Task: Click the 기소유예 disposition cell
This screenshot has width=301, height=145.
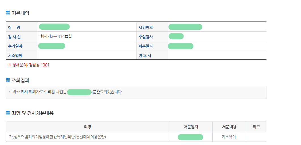Action: tap(229, 137)
